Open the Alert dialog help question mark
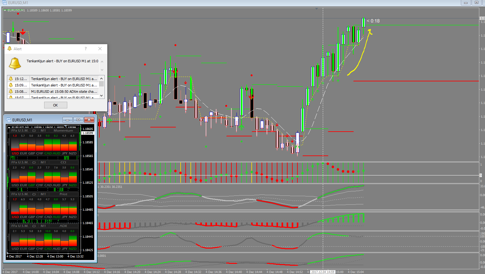485x274 pixels. tap(86, 49)
